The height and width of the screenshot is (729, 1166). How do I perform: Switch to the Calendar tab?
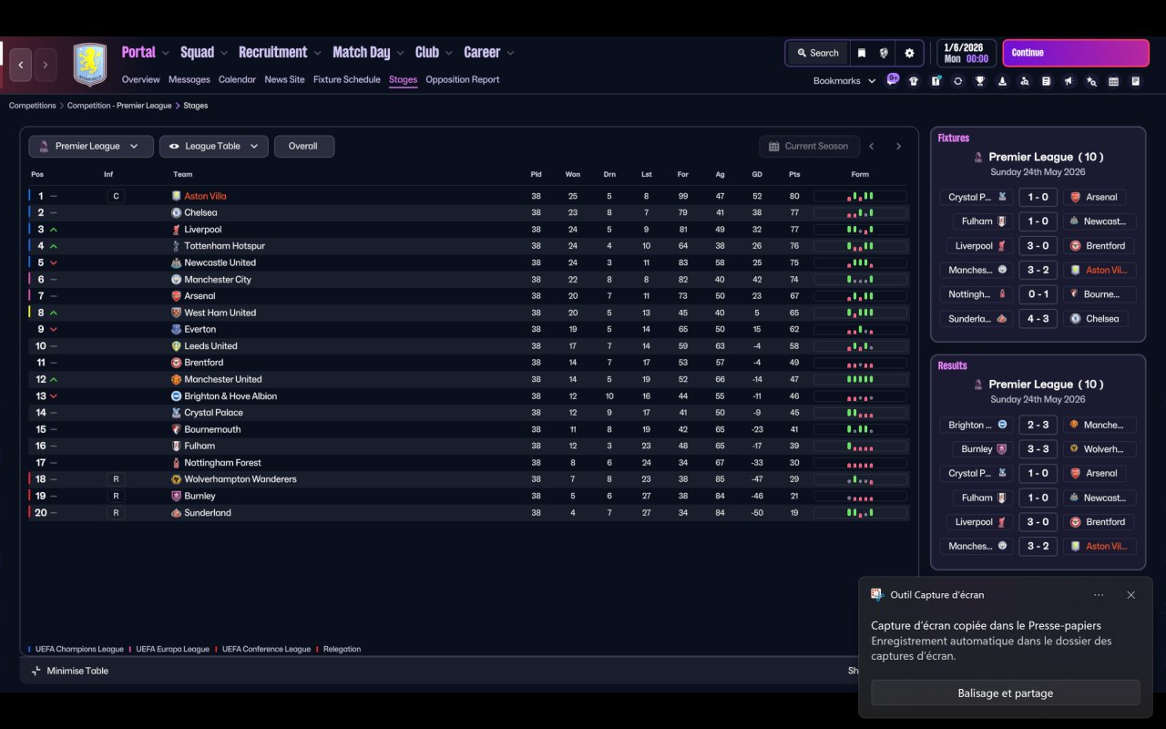click(237, 79)
